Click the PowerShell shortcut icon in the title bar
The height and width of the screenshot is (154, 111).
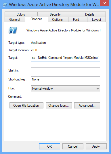[x=5, y=5]
